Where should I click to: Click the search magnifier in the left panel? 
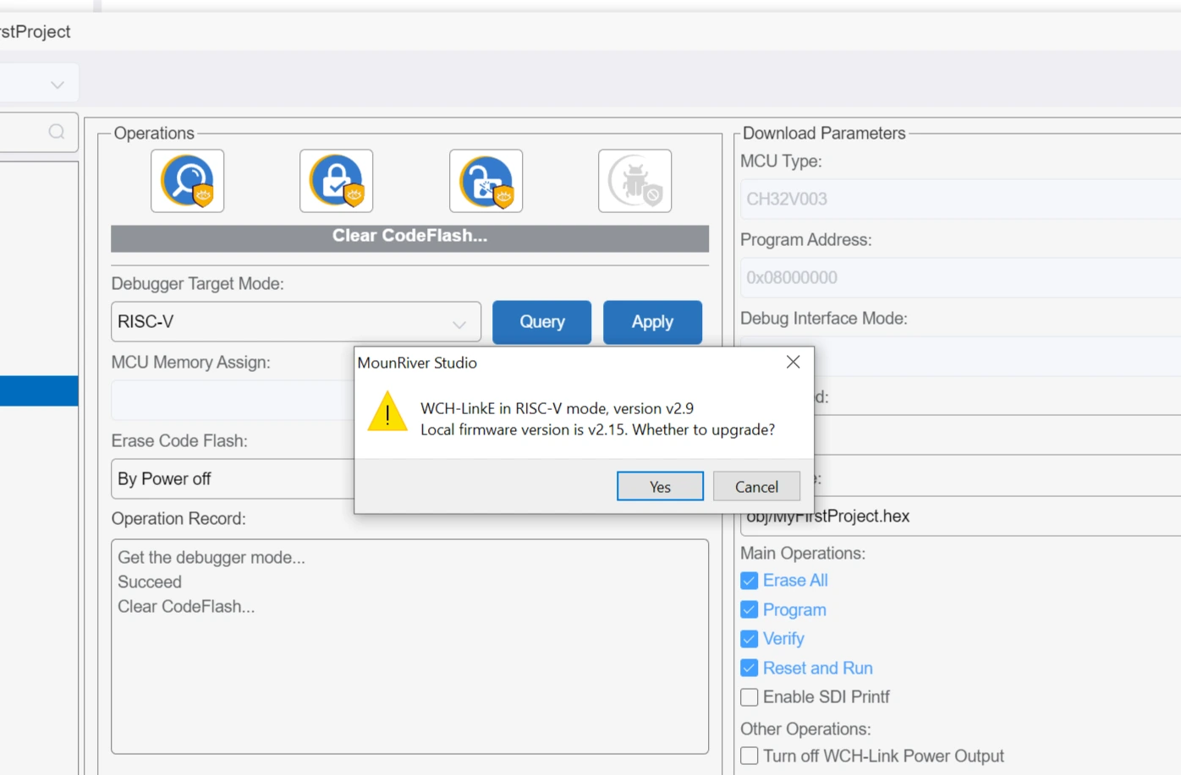(57, 132)
